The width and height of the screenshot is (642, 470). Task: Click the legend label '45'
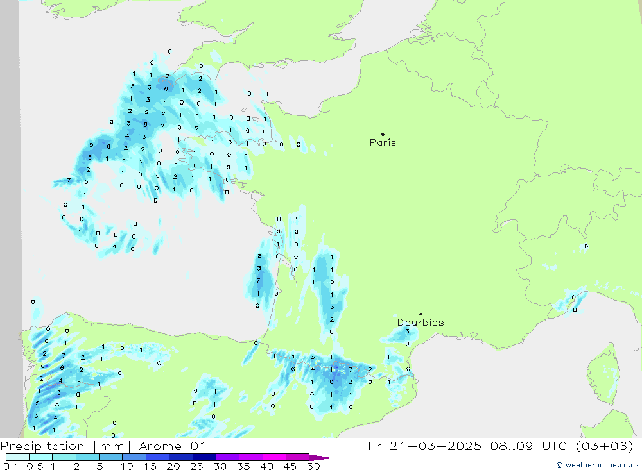(290, 466)
